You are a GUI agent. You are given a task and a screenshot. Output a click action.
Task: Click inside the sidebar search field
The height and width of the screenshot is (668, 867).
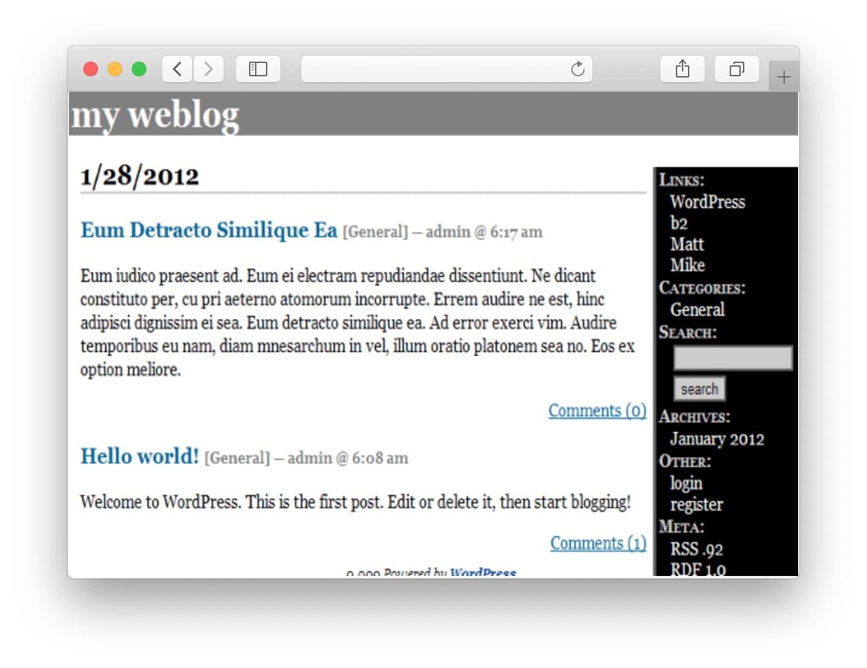(x=732, y=358)
